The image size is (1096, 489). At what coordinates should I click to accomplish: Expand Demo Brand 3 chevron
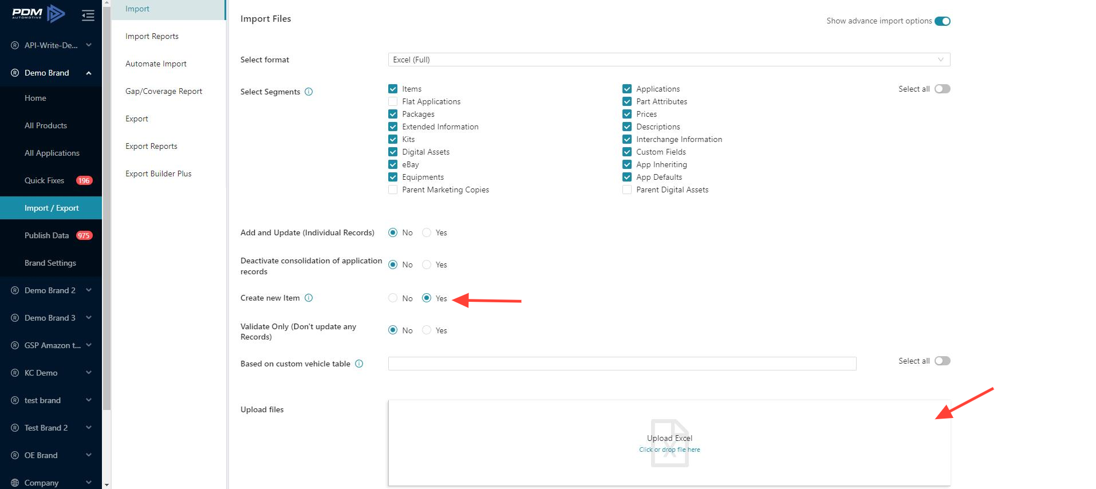(89, 318)
